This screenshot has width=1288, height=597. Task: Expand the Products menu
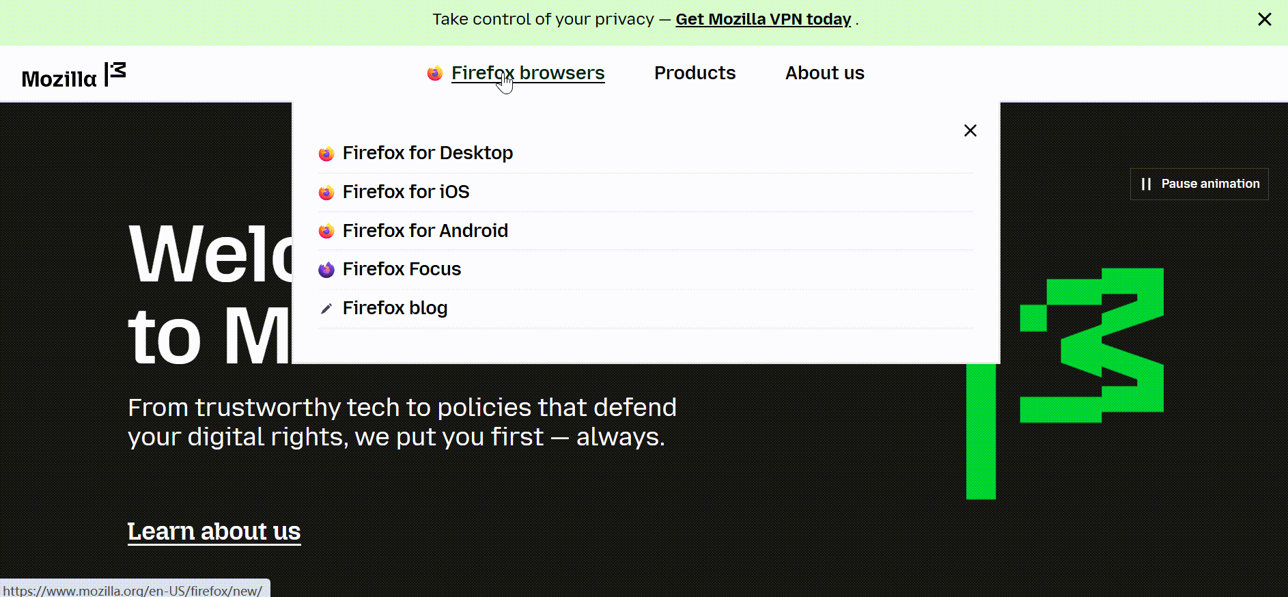pos(695,73)
